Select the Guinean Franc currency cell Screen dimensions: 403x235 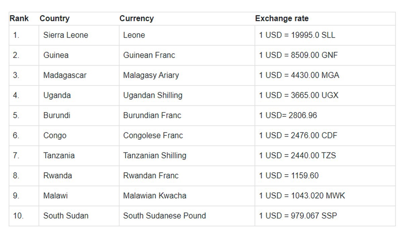pos(149,55)
